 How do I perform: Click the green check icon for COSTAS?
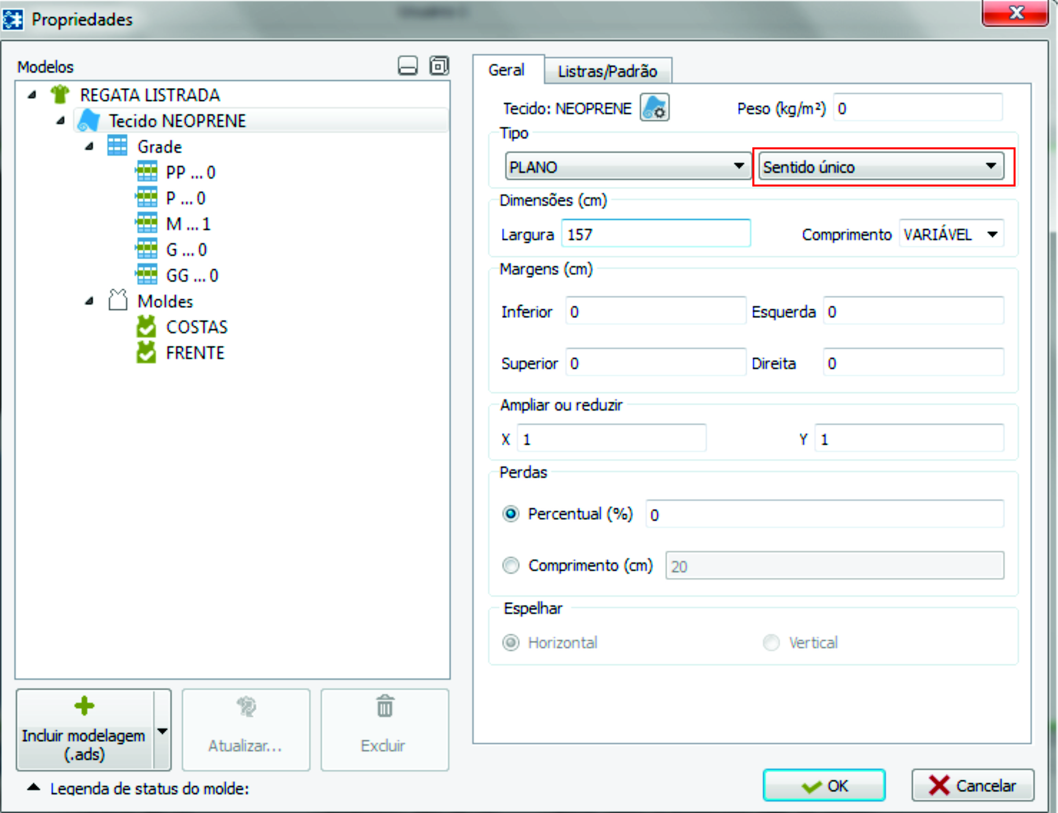[x=146, y=327]
